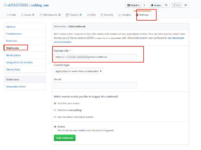This screenshot has width=201, height=150.
Task: Click the xhl592576605 owner link
Action: pyautogui.click(x=18, y=5)
